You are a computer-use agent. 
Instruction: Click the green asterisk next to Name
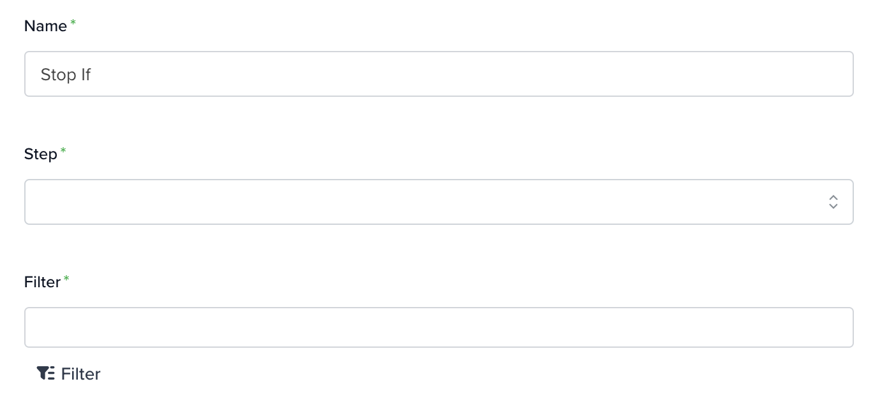coord(73,23)
